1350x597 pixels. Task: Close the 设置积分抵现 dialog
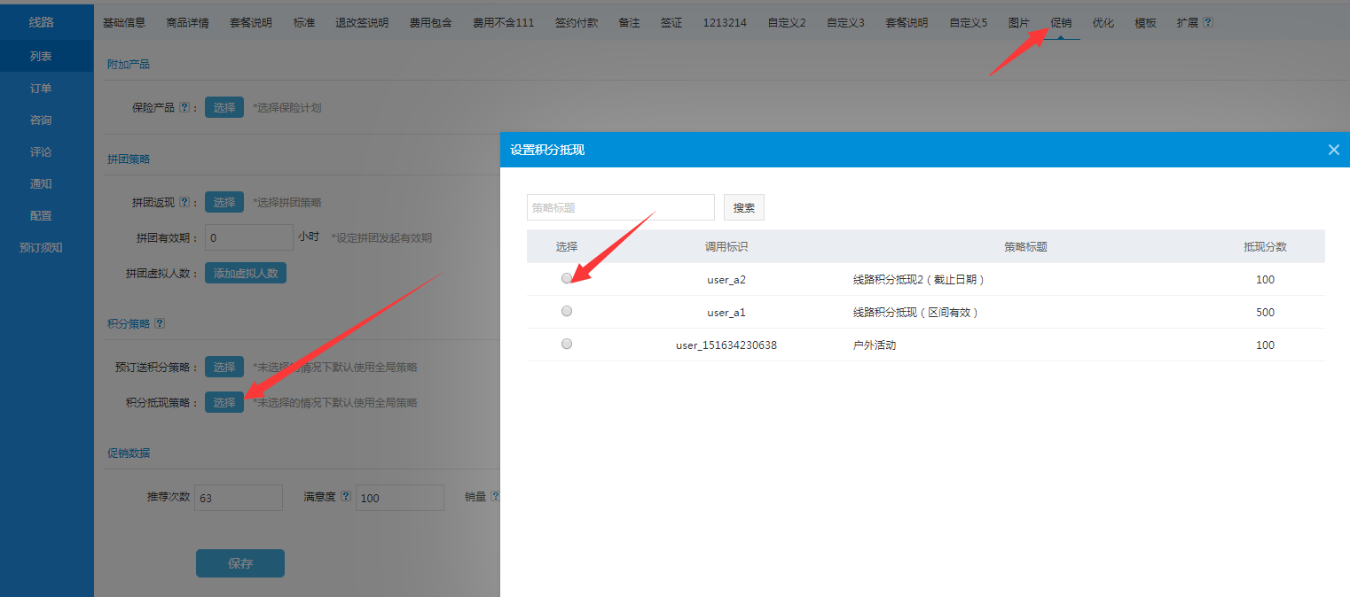click(1333, 150)
